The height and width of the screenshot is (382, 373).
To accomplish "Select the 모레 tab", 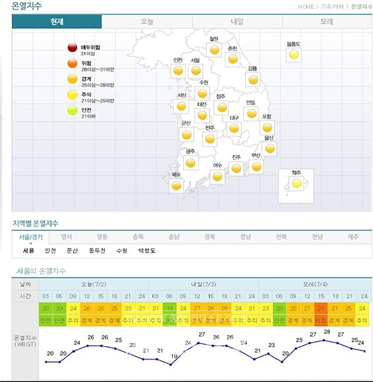I will pos(326,22).
